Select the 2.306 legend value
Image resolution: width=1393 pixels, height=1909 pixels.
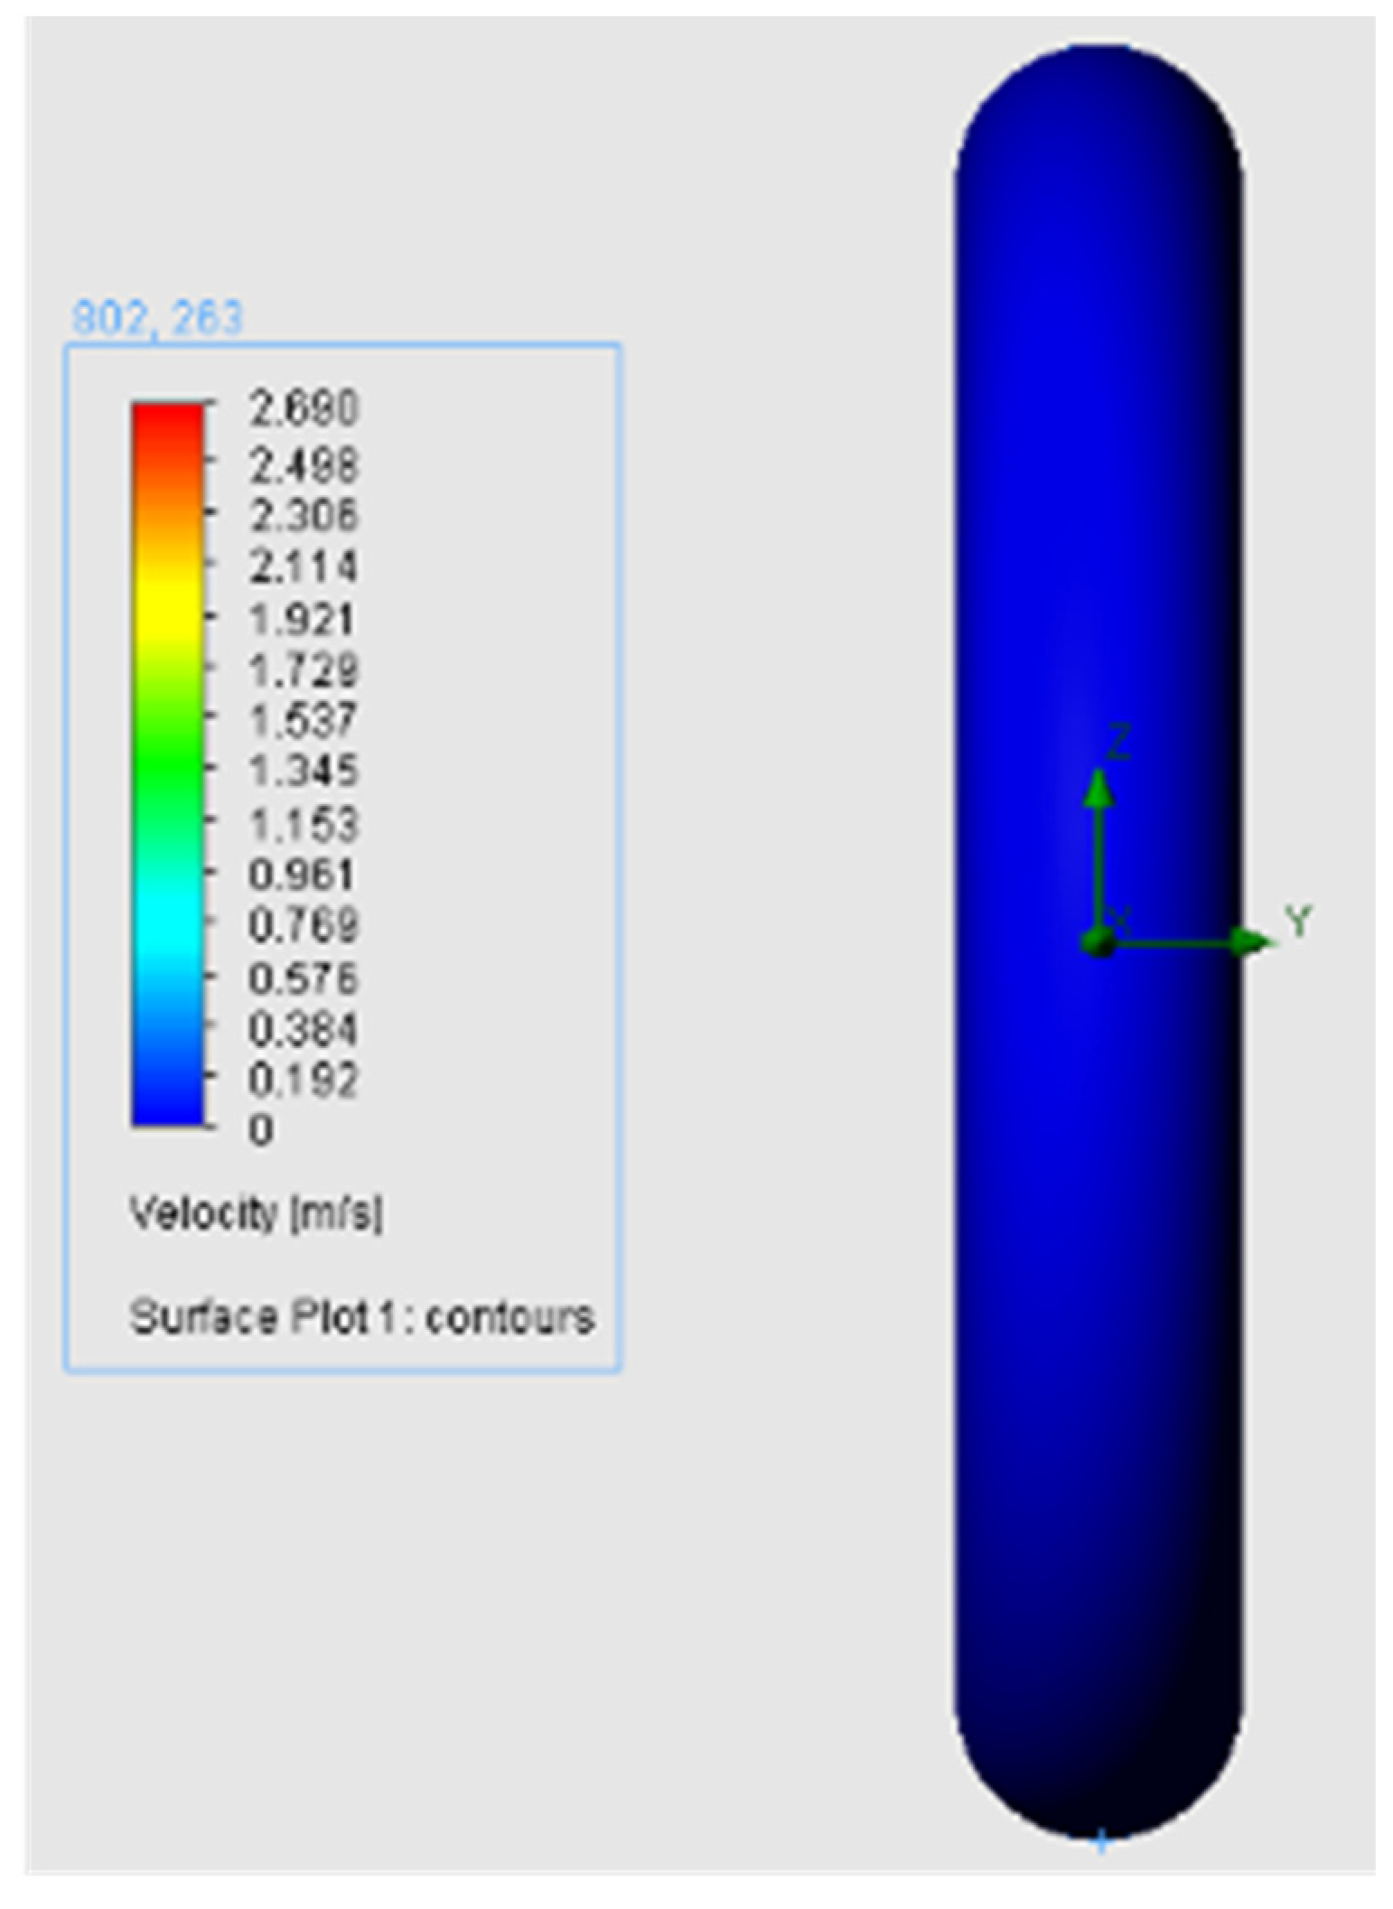click(304, 516)
